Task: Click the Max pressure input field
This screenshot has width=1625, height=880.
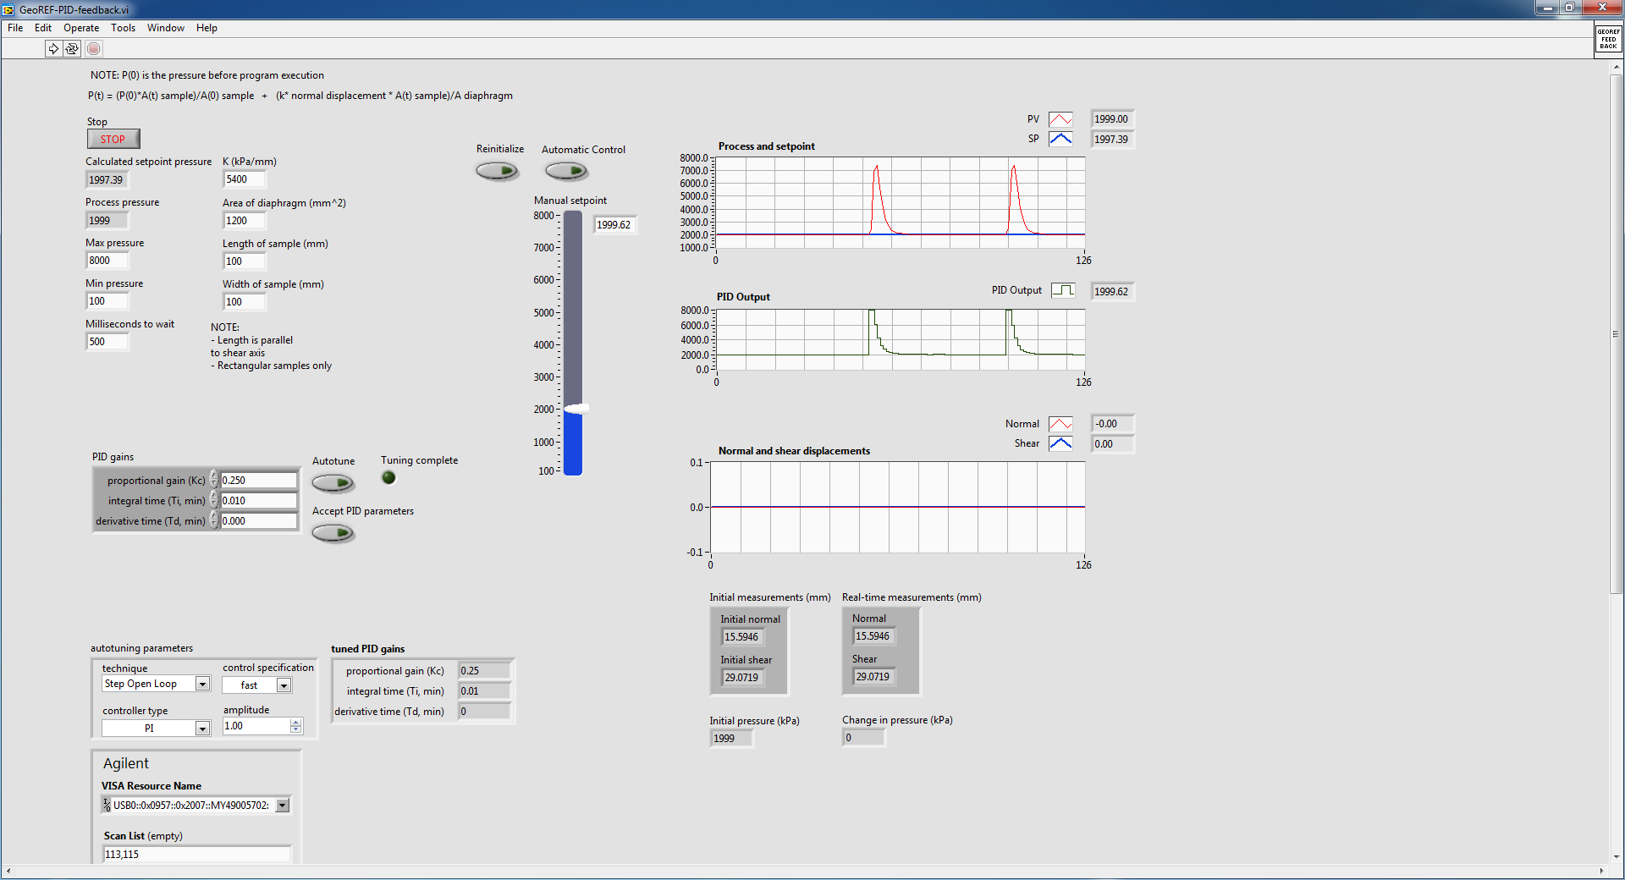Action: click(107, 261)
